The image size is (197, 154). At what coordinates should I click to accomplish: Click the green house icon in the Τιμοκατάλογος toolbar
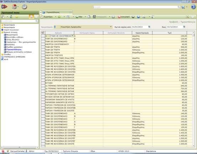pos(59,17)
